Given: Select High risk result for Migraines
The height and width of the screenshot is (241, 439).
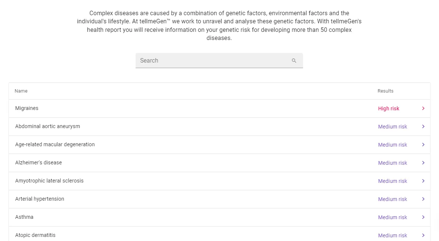Looking at the screenshot, I should click(x=389, y=109).
